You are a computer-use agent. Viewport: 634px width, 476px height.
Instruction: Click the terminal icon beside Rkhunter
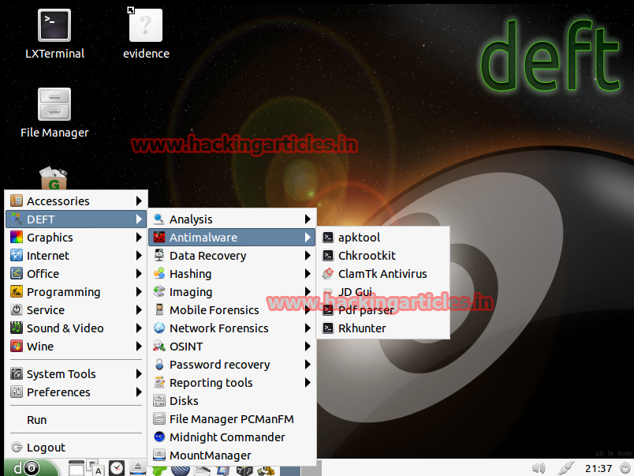coord(328,328)
